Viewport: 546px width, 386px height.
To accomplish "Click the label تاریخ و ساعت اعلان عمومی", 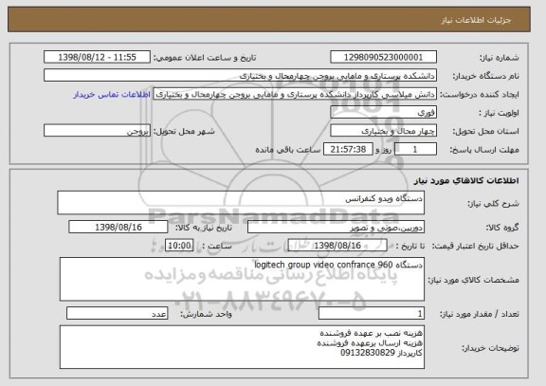I will [x=205, y=58].
